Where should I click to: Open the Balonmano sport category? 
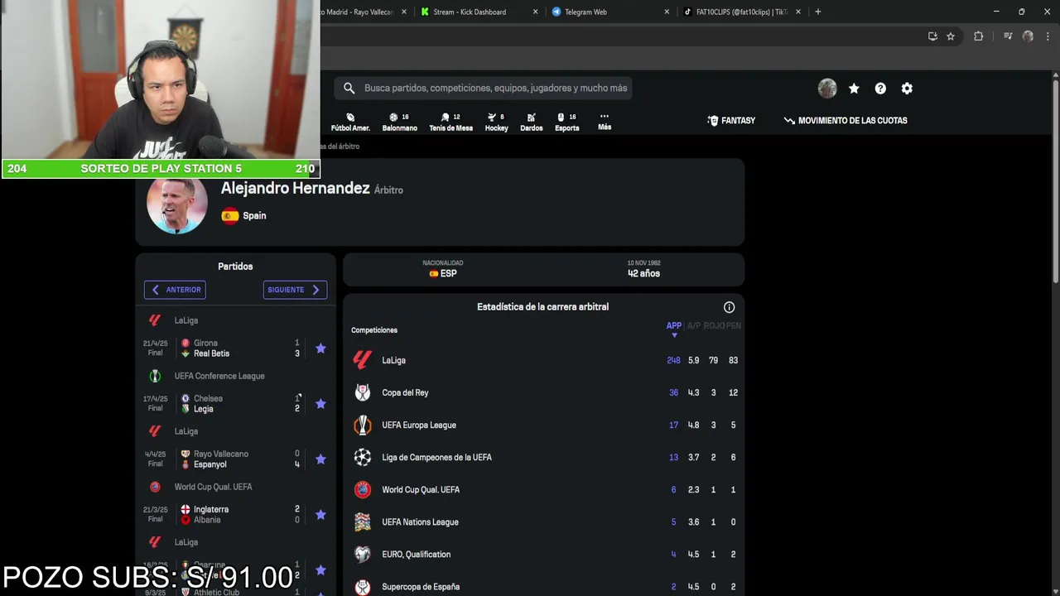tap(399, 122)
